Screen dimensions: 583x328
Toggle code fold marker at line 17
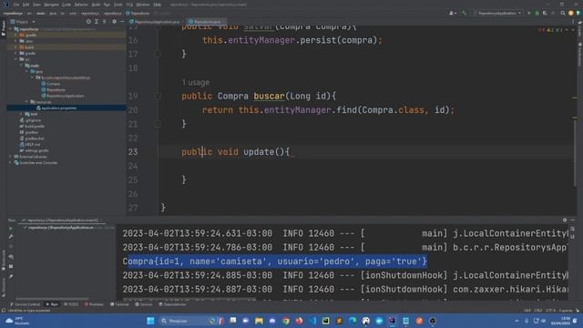[158, 55]
